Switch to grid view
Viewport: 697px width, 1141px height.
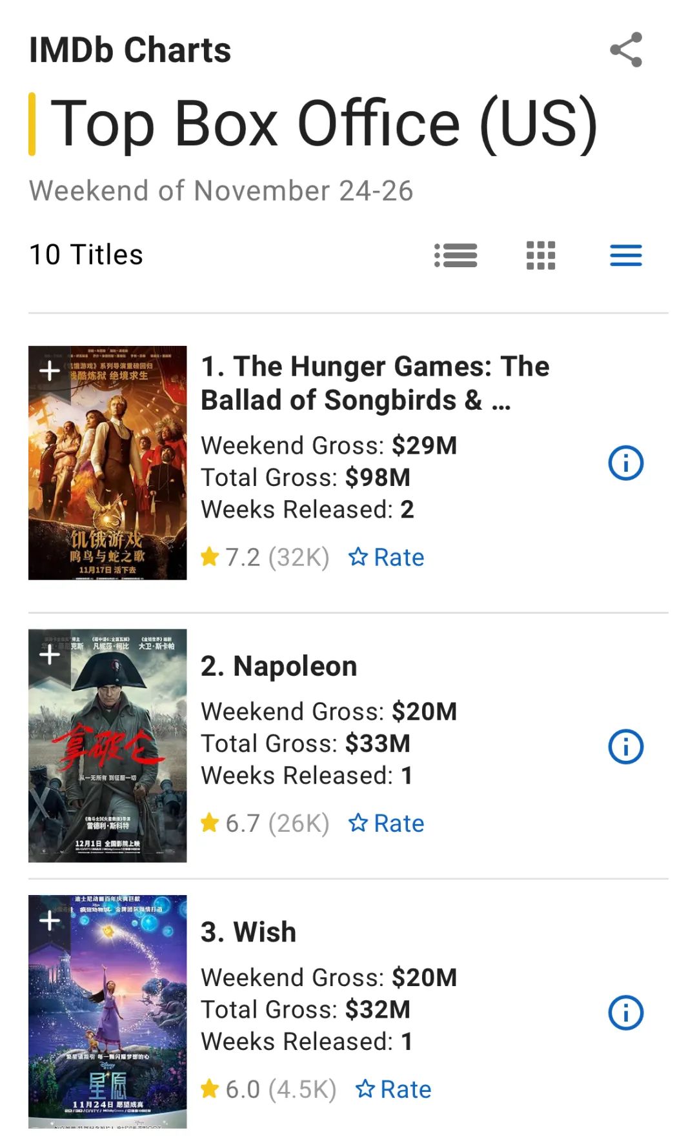[x=541, y=255]
